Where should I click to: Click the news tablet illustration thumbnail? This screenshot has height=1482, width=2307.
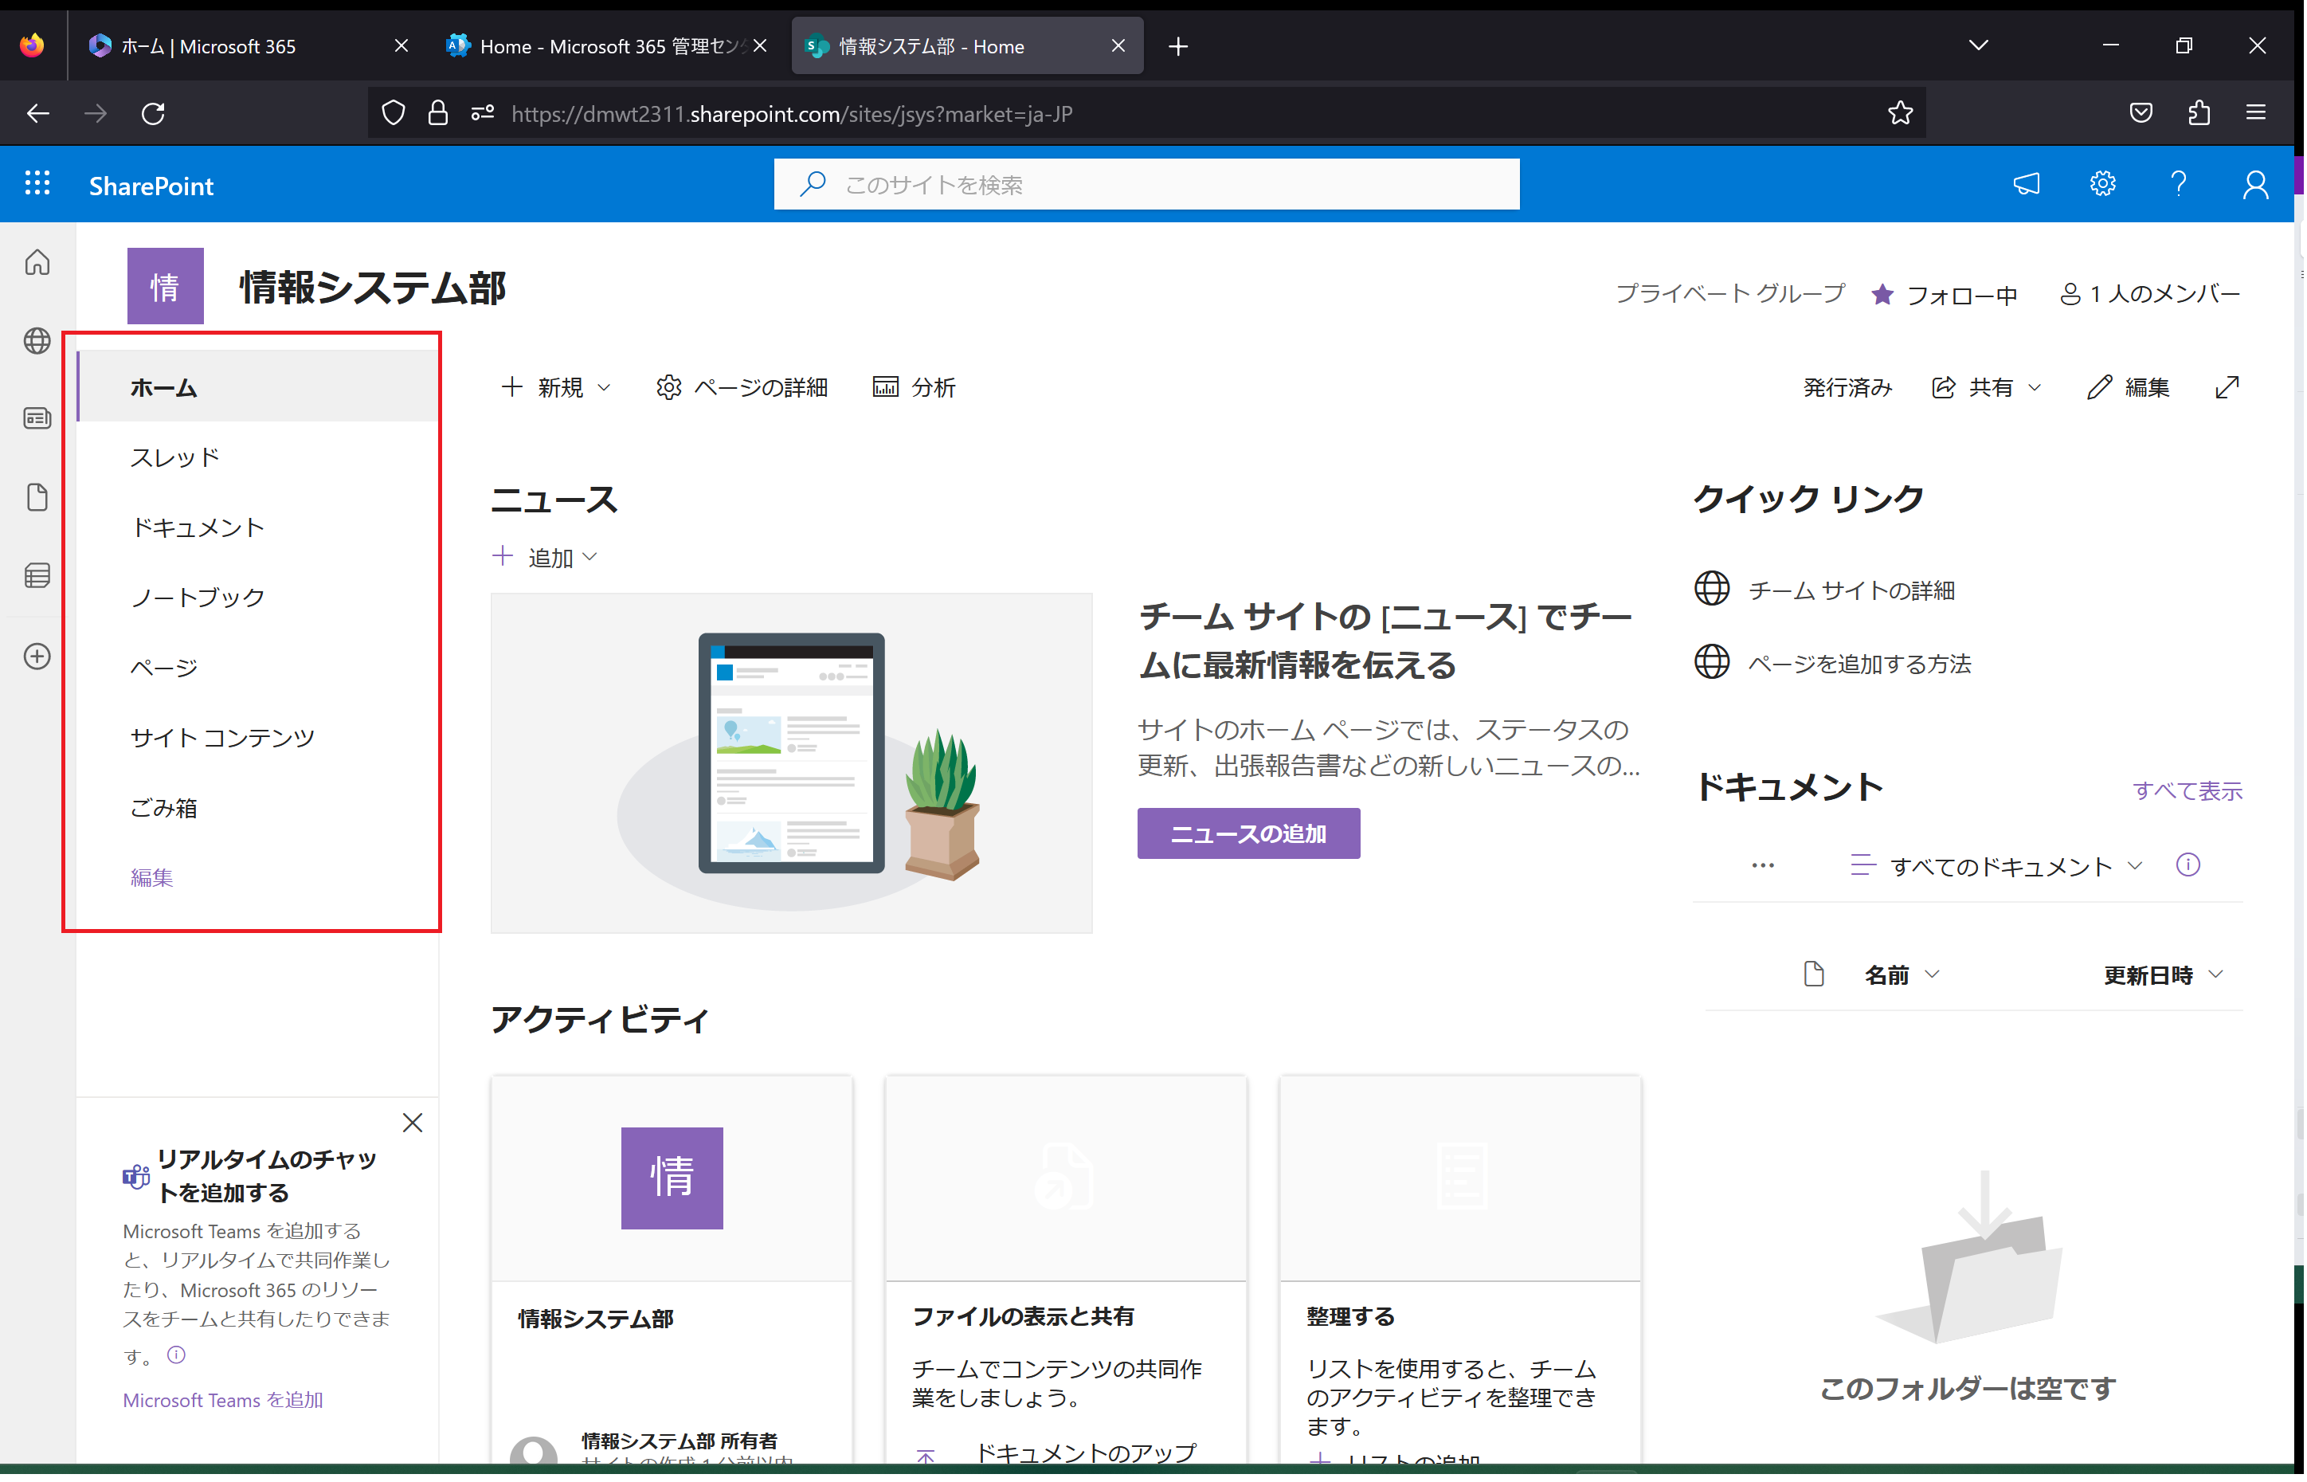click(x=791, y=763)
